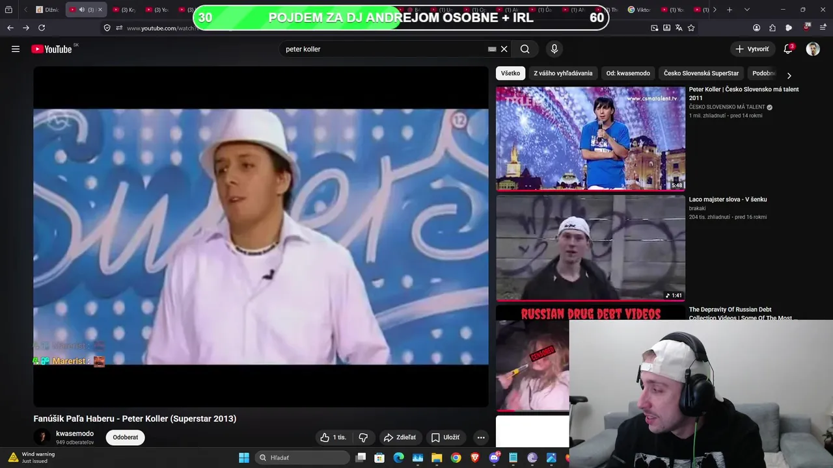Screen dimensions: 833x468
Task: Open the YouTube guide hamburger menu
Action: pos(16,49)
